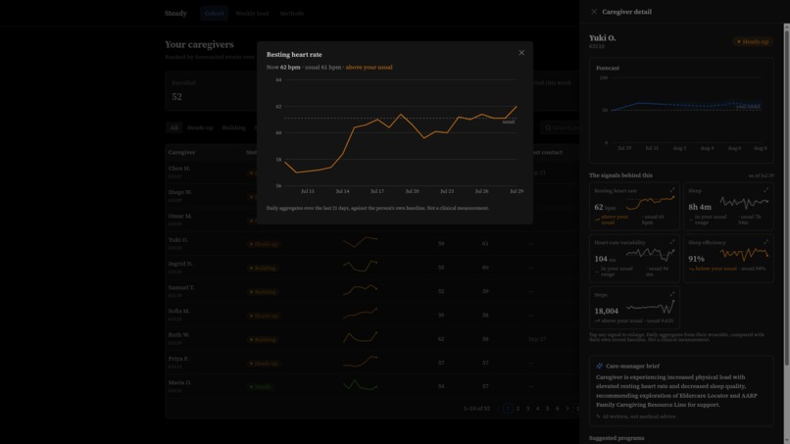This screenshot has width=790, height=444.
Task: Open the Methods tab
Action: point(292,13)
